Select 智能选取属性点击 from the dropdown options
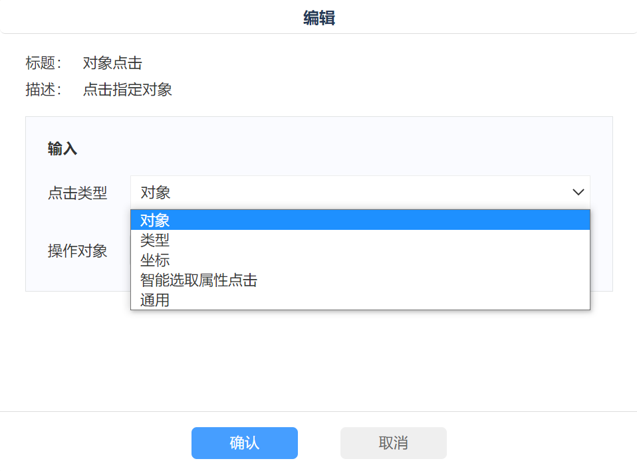Screen dimensions: 637x471 (198, 280)
